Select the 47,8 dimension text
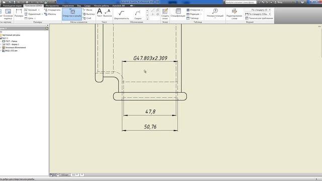This screenshot has width=322, height=181. pyautogui.click(x=150, y=112)
